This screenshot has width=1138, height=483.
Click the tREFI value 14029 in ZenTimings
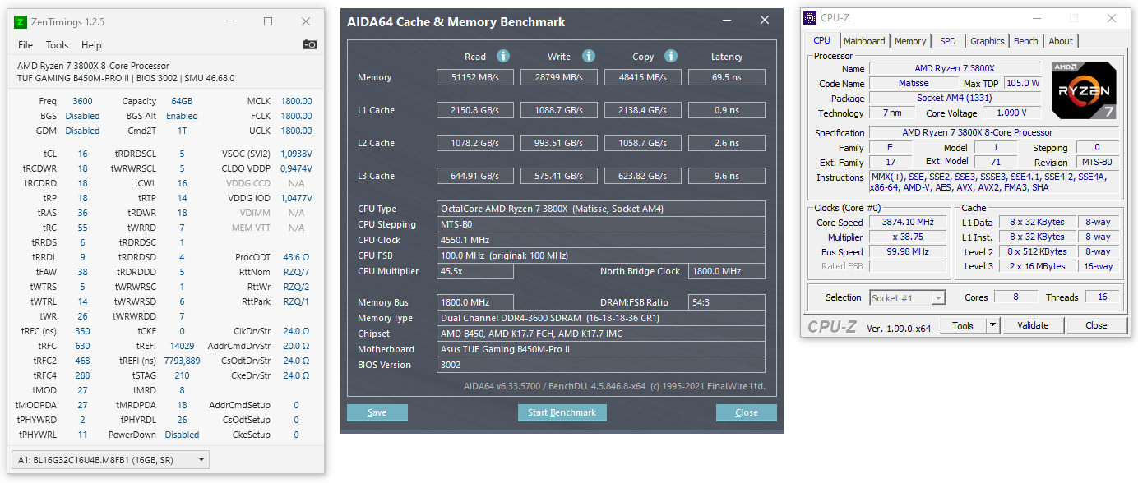[182, 346]
